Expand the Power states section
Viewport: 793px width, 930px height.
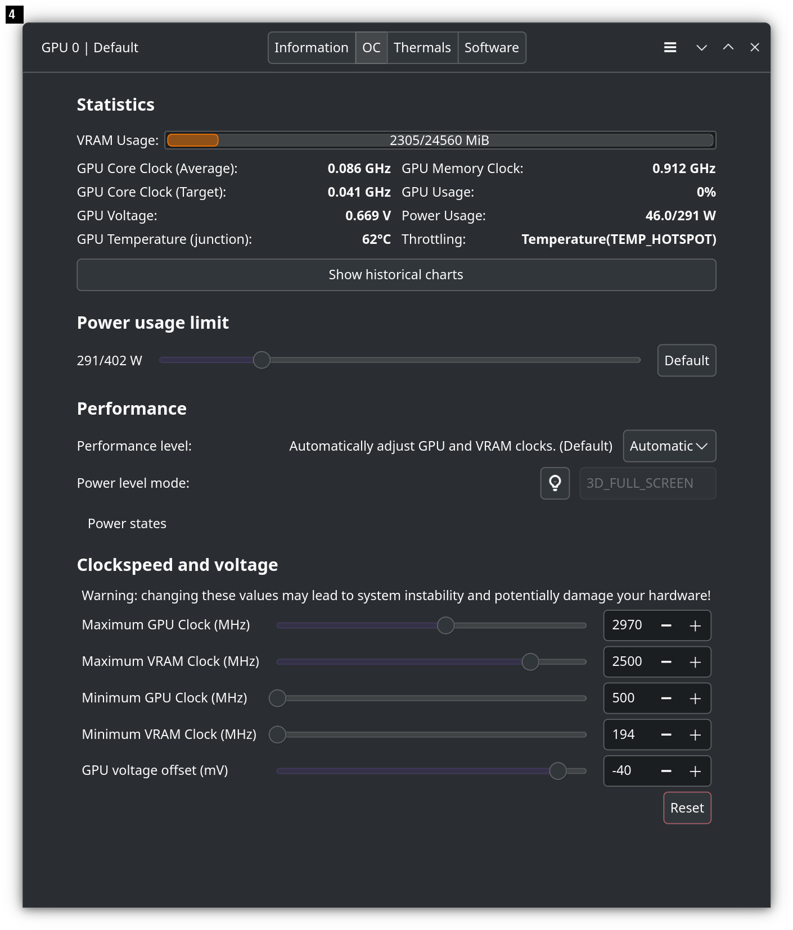tap(127, 524)
